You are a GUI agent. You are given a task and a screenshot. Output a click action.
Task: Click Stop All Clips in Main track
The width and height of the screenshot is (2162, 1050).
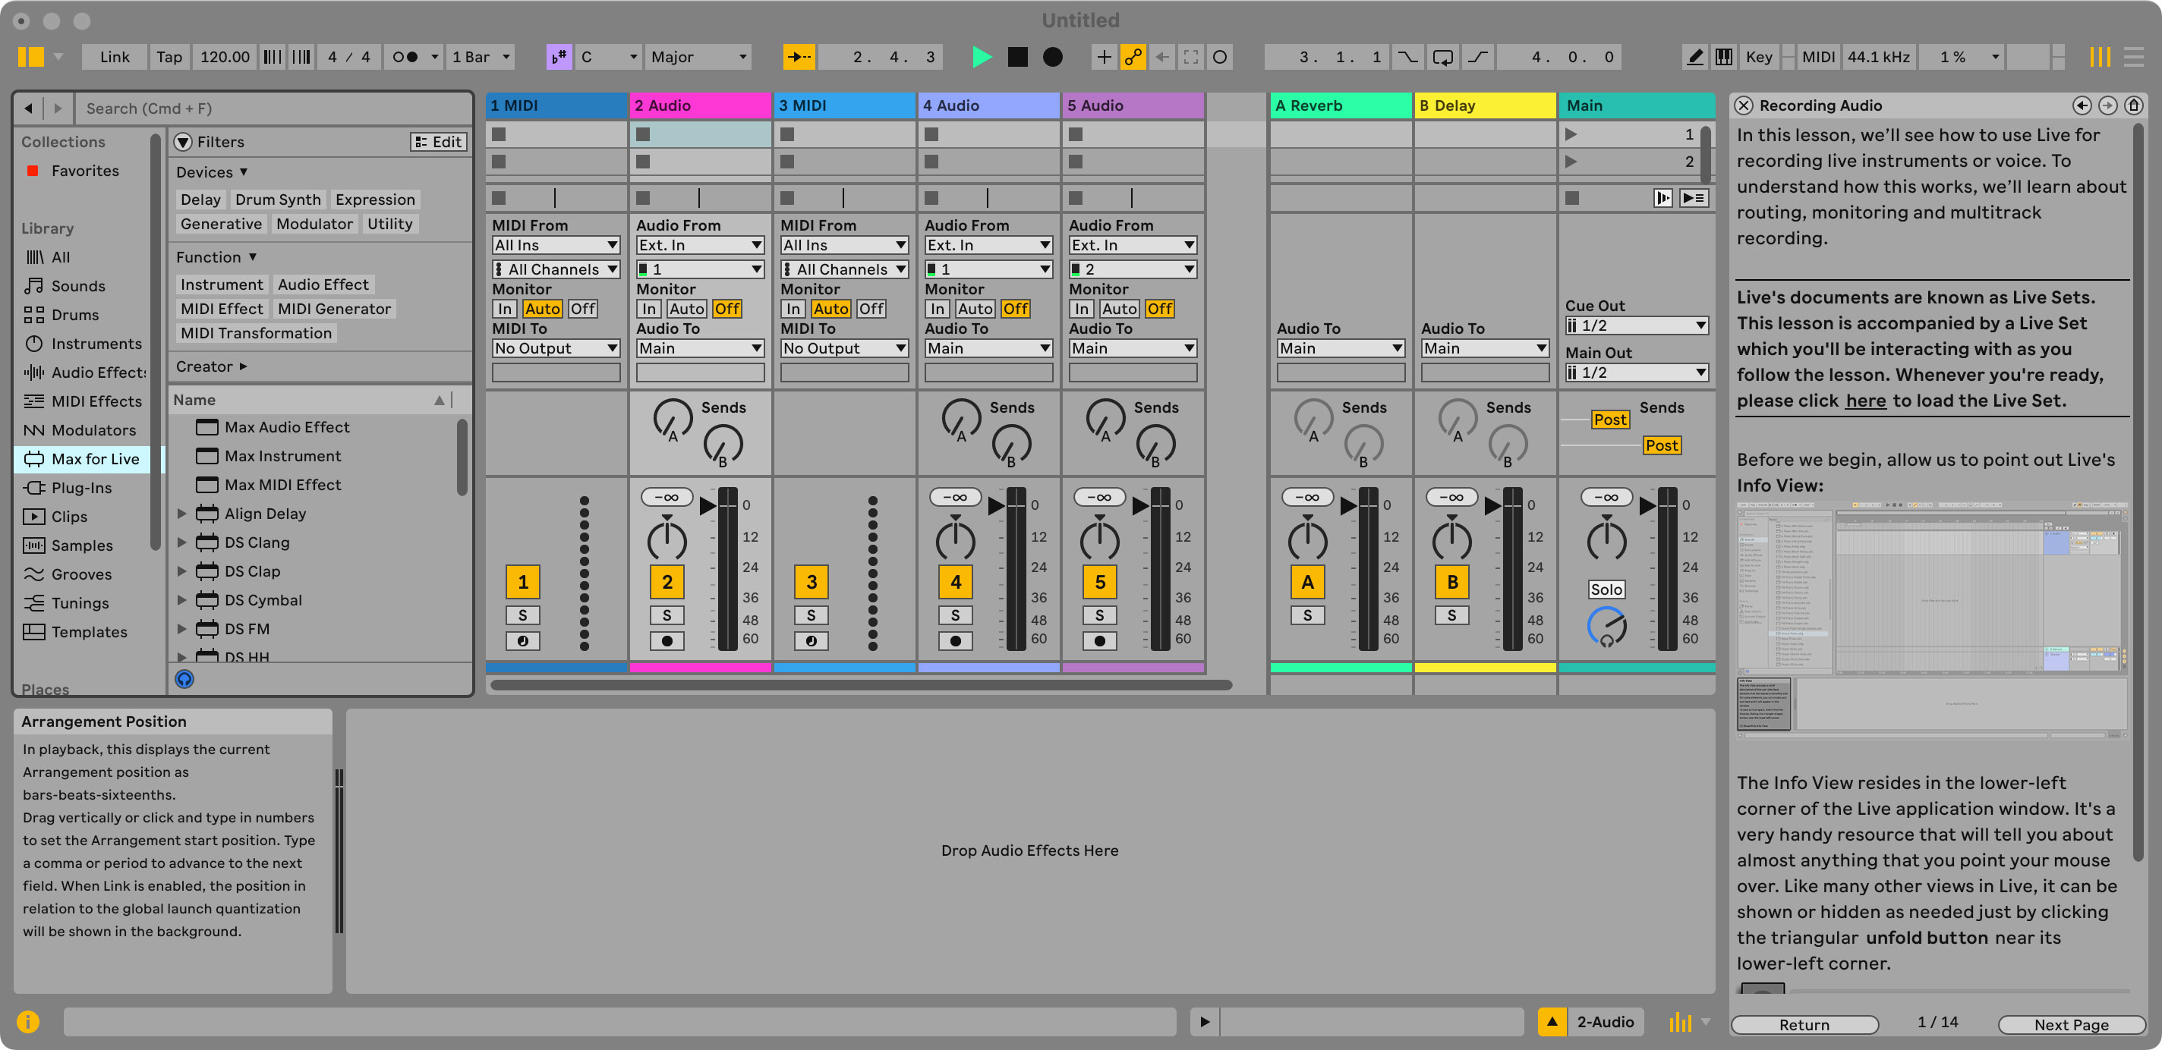[x=1573, y=198]
